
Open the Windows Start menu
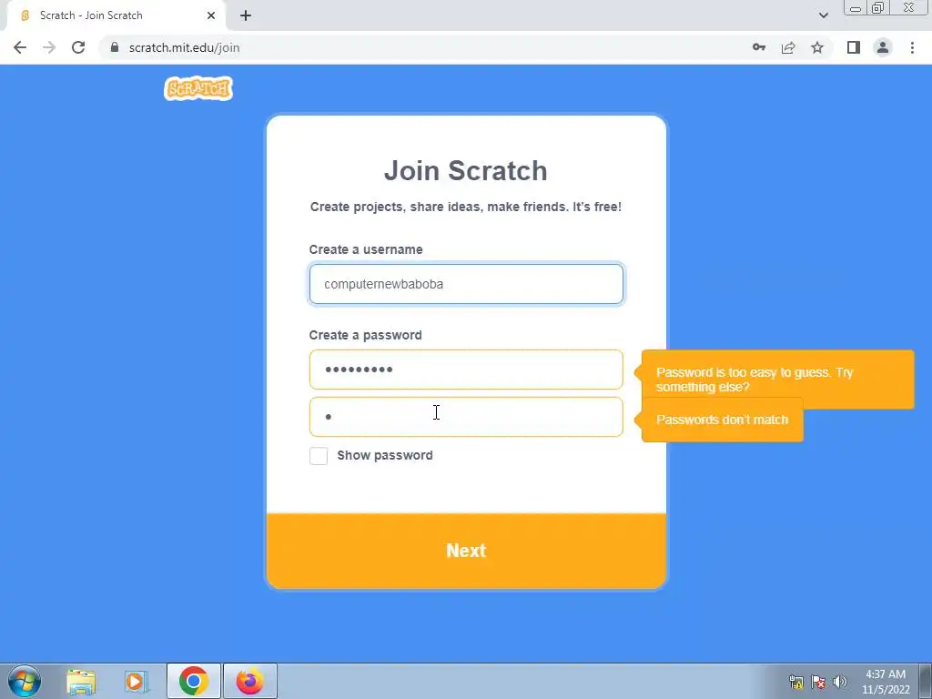click(x=25, y=681)
